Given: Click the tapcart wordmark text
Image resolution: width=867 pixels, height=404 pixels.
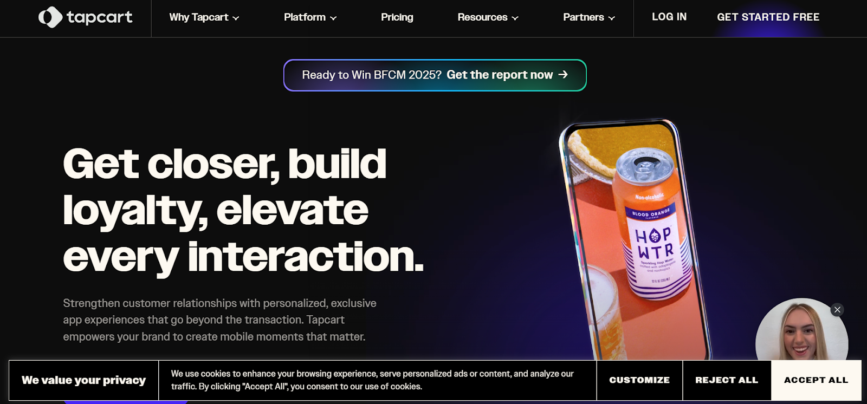Looking at the screenshot, I should click(x=100, y=17).
